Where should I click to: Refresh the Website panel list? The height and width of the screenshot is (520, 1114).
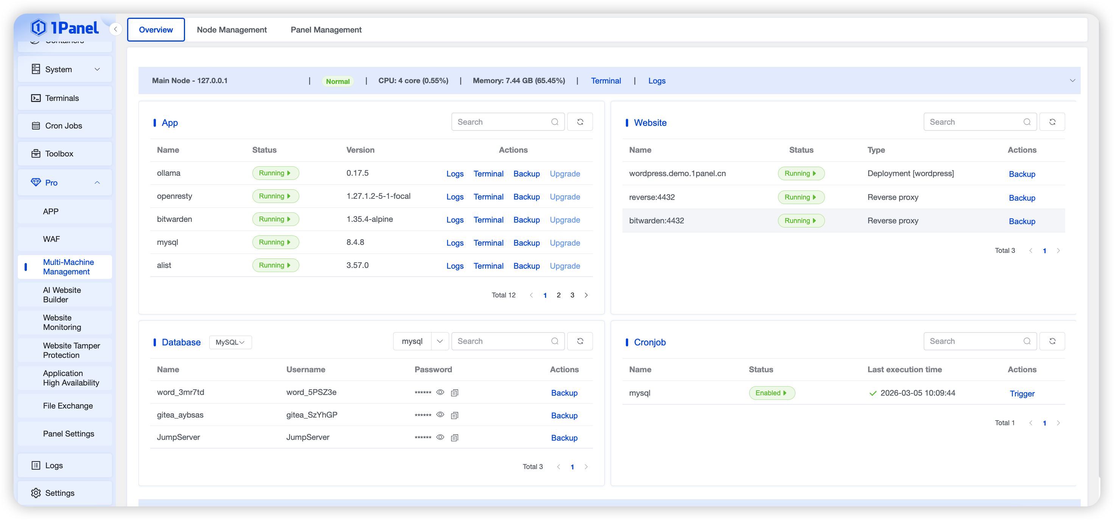pyautogui.click(x=1052, y=122)
